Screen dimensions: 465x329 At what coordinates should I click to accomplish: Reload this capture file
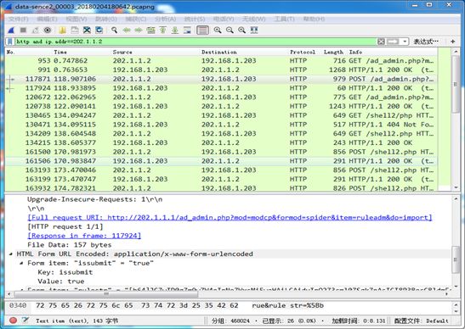(99, 31)
